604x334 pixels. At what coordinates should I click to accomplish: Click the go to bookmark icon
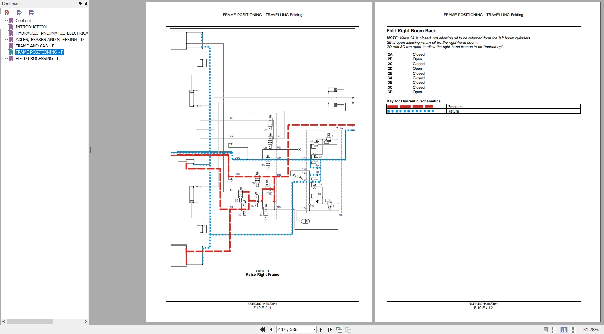32,13
